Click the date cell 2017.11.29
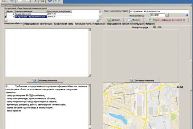 (x=59, y=14)
